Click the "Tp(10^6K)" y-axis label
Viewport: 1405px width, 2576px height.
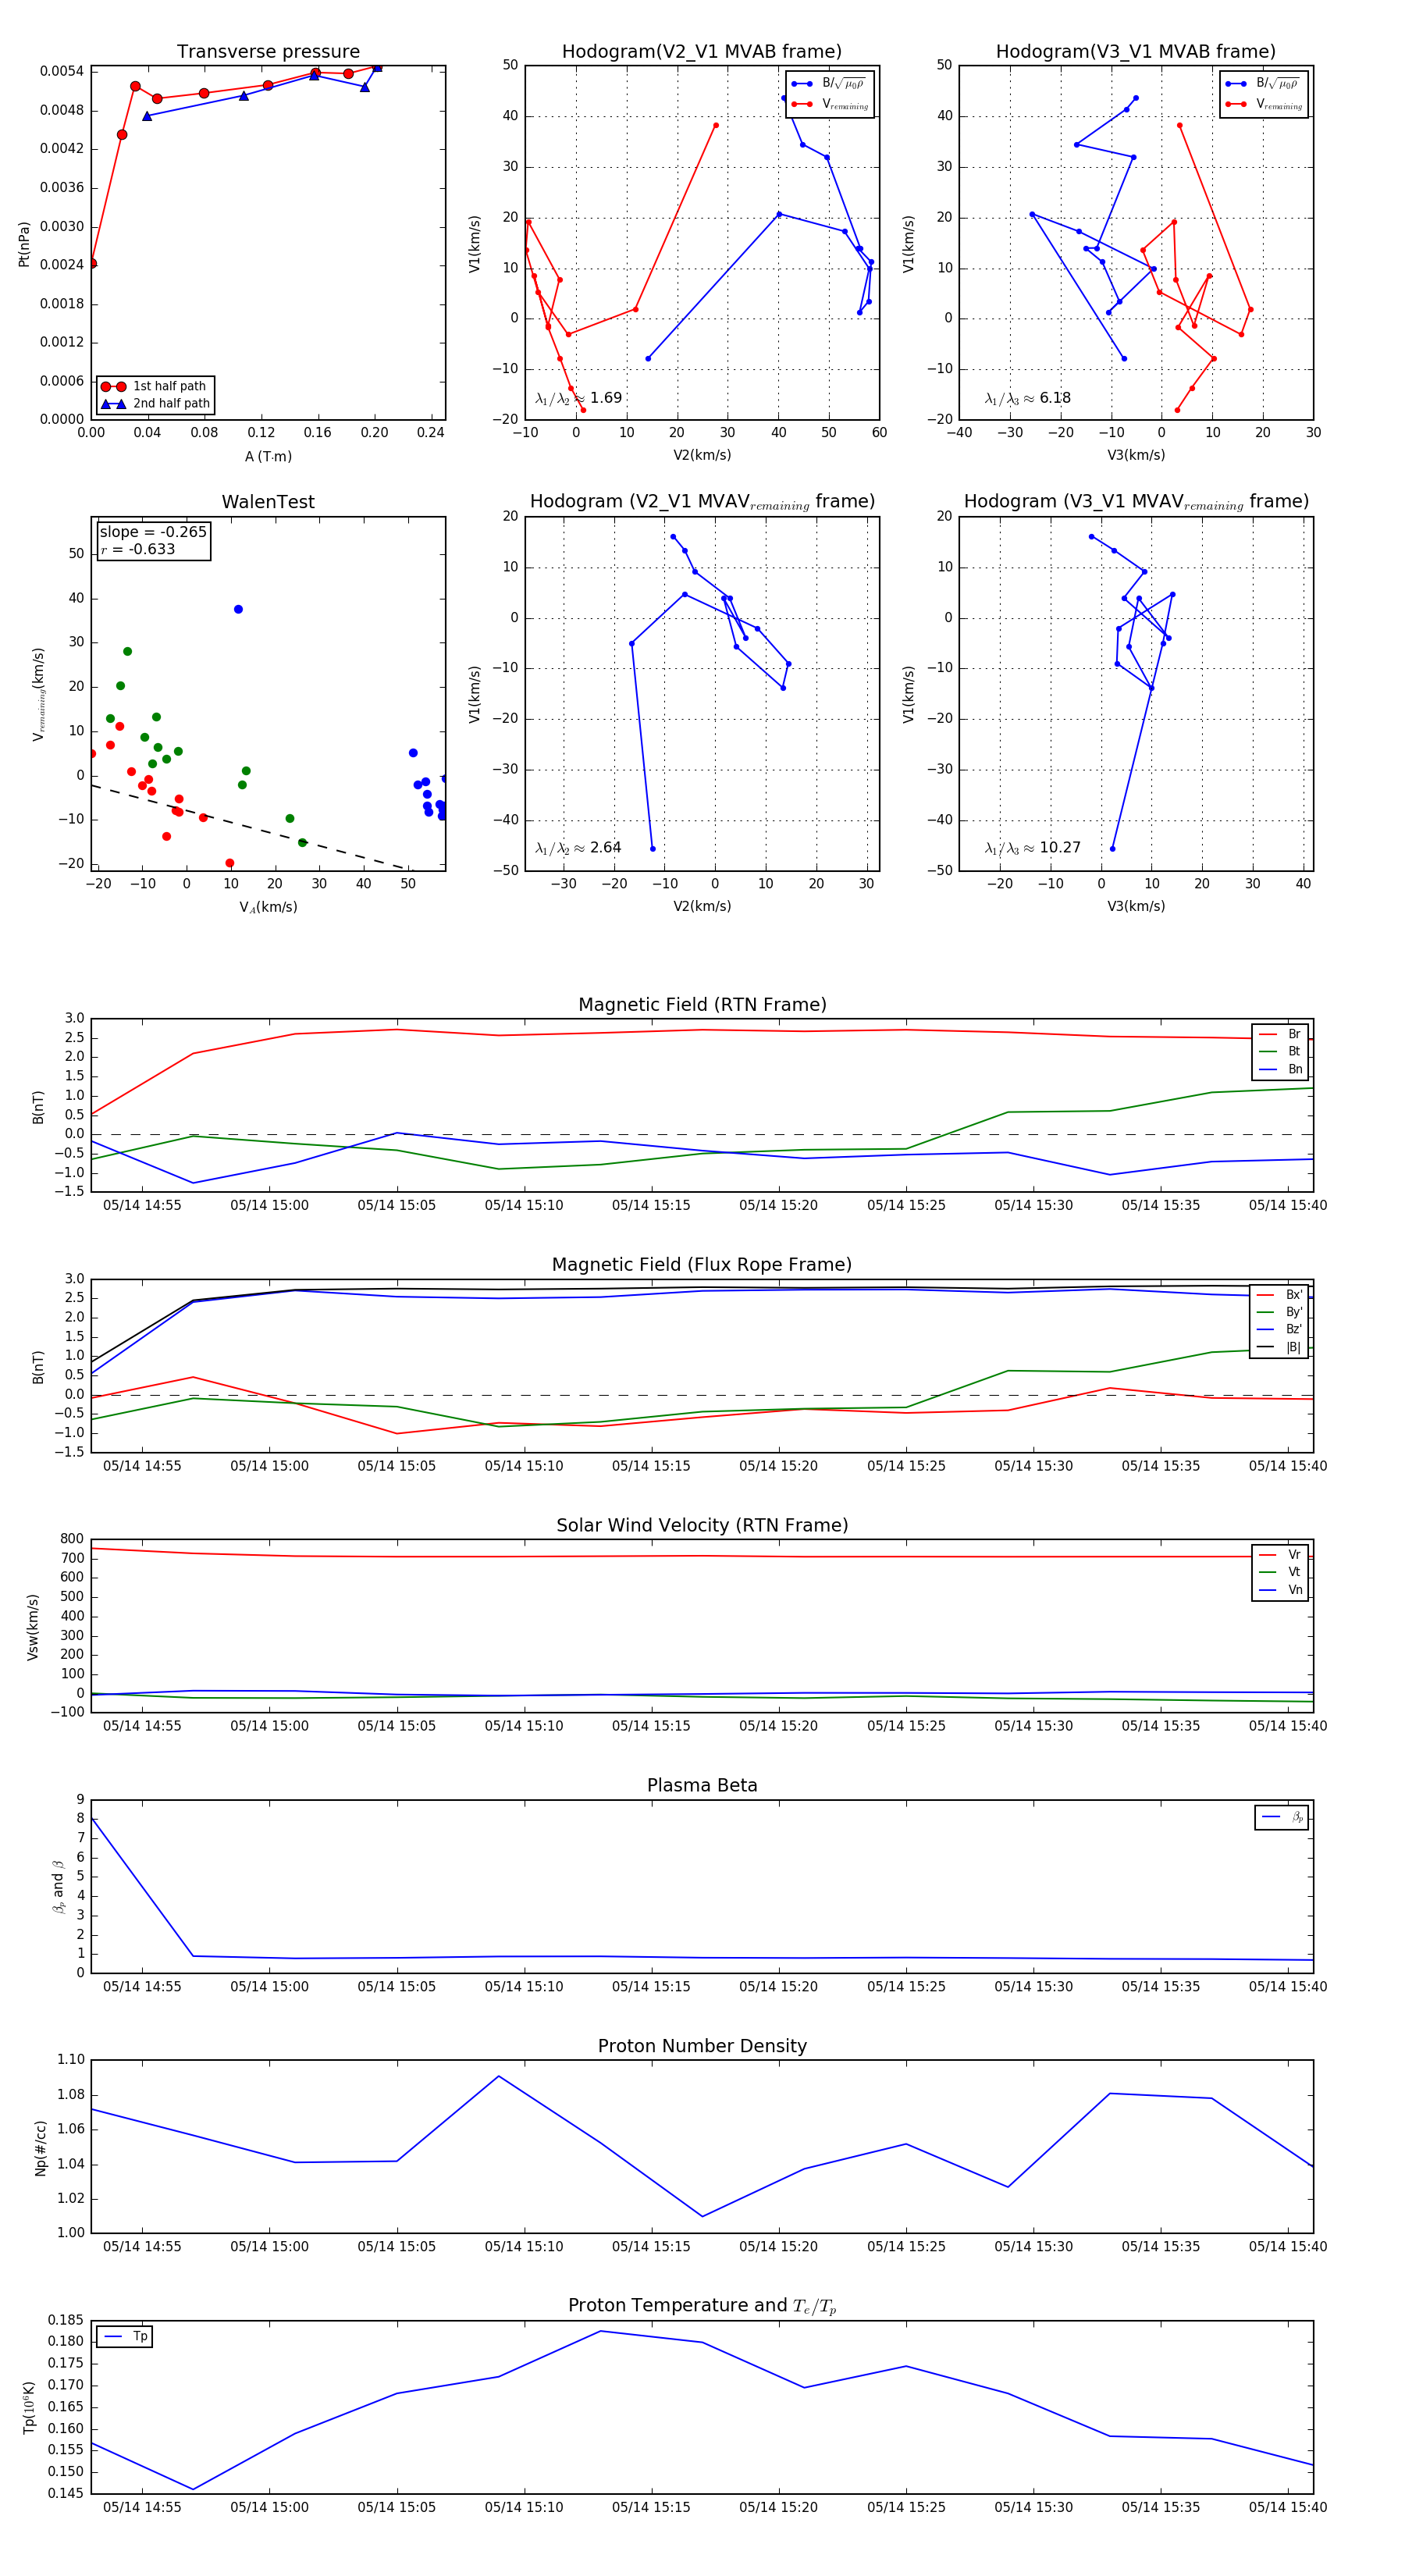[x=27, y=2407]
